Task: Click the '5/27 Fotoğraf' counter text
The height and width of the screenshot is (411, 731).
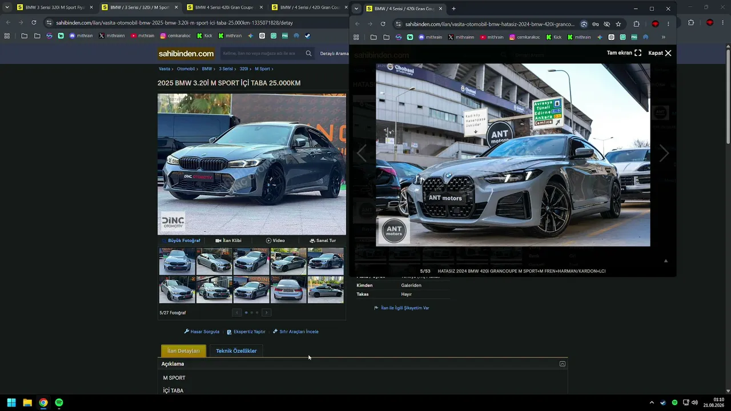Action: (x=172, y=313)
